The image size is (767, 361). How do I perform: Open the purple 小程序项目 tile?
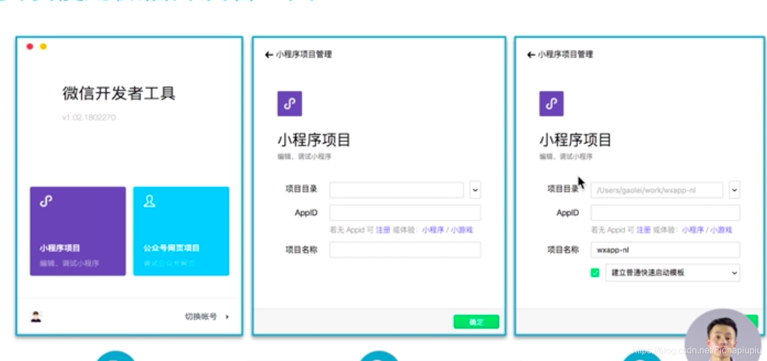78,231
